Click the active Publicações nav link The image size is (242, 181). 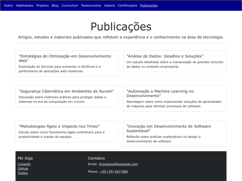(x=149, y=5)
